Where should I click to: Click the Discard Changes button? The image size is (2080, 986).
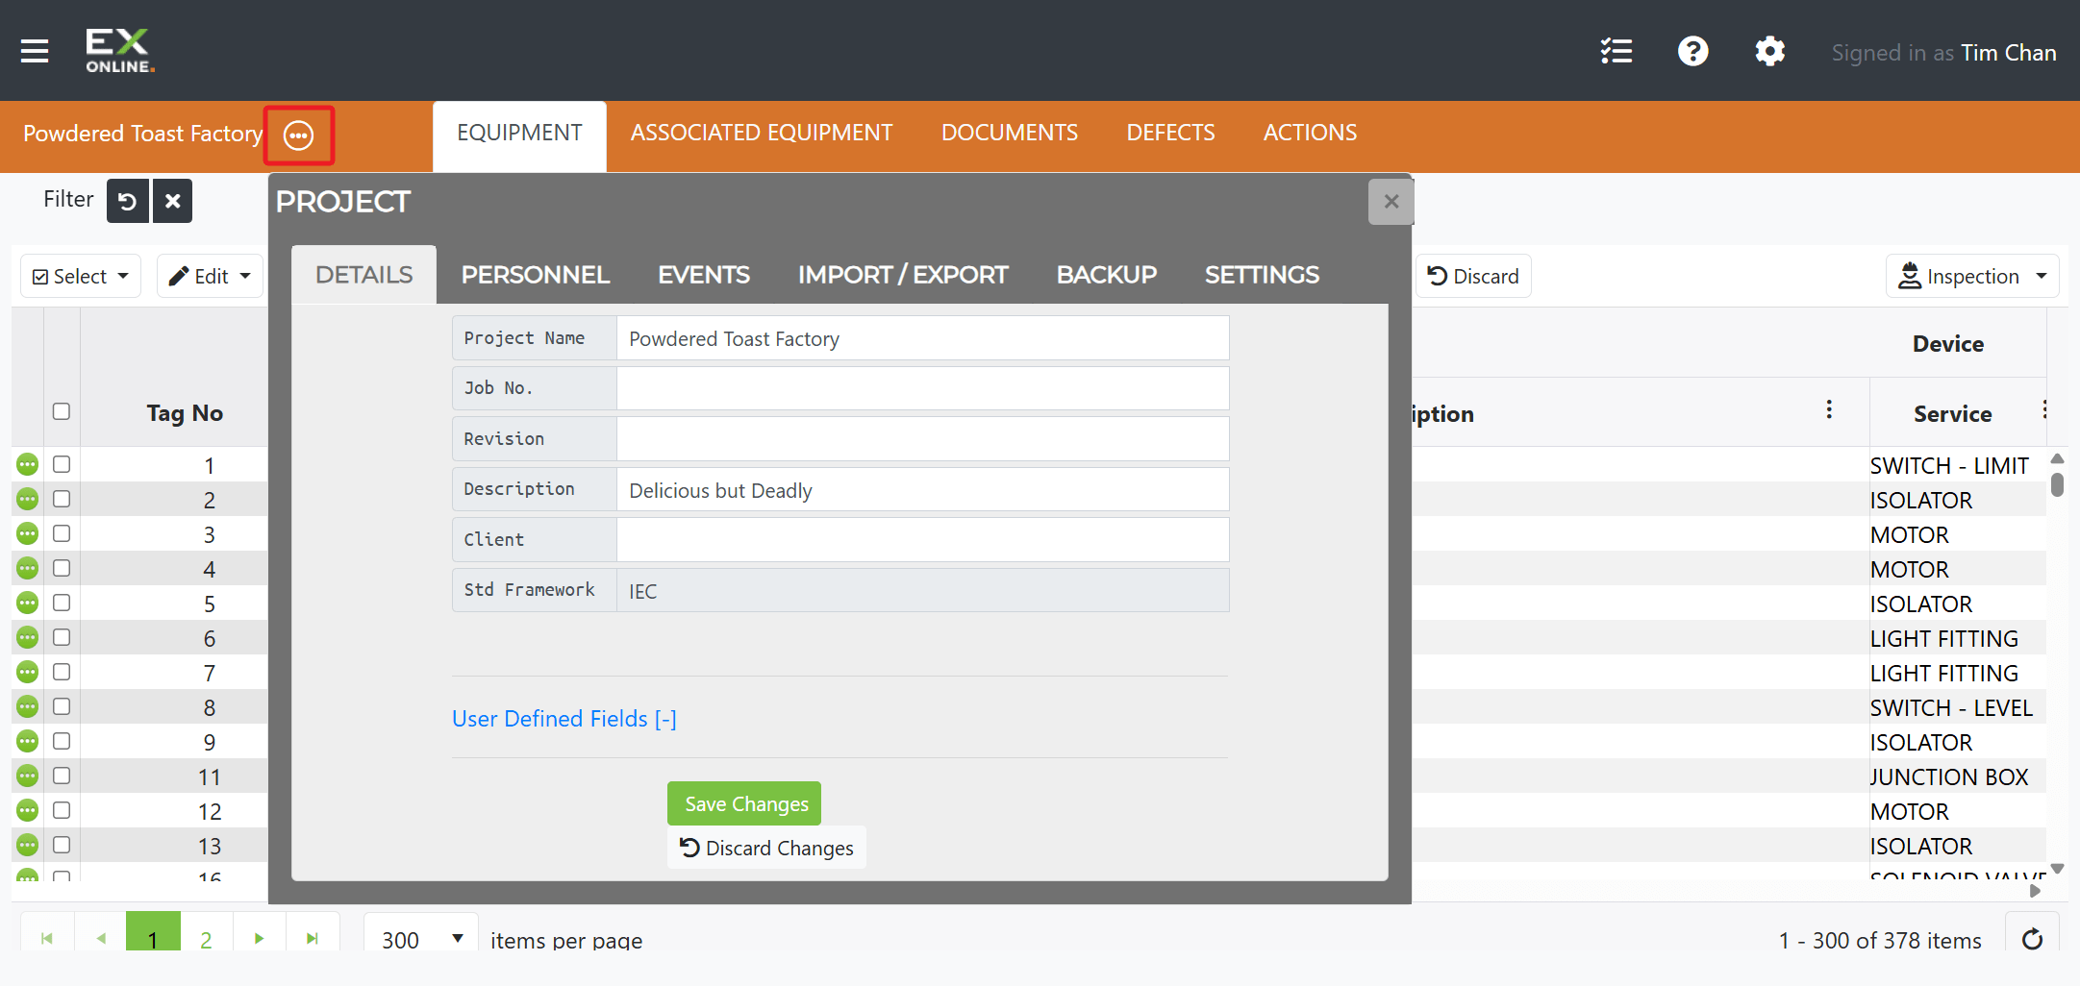[766, 848]
